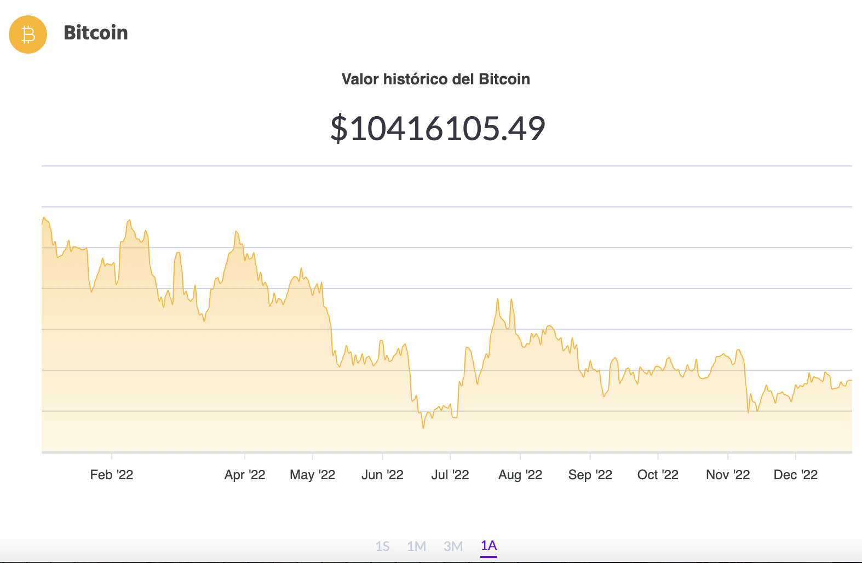The width and height of the screenshot is (862, 563).
Task: Click the $10416105.49 price value
Action: pos(438,129)
